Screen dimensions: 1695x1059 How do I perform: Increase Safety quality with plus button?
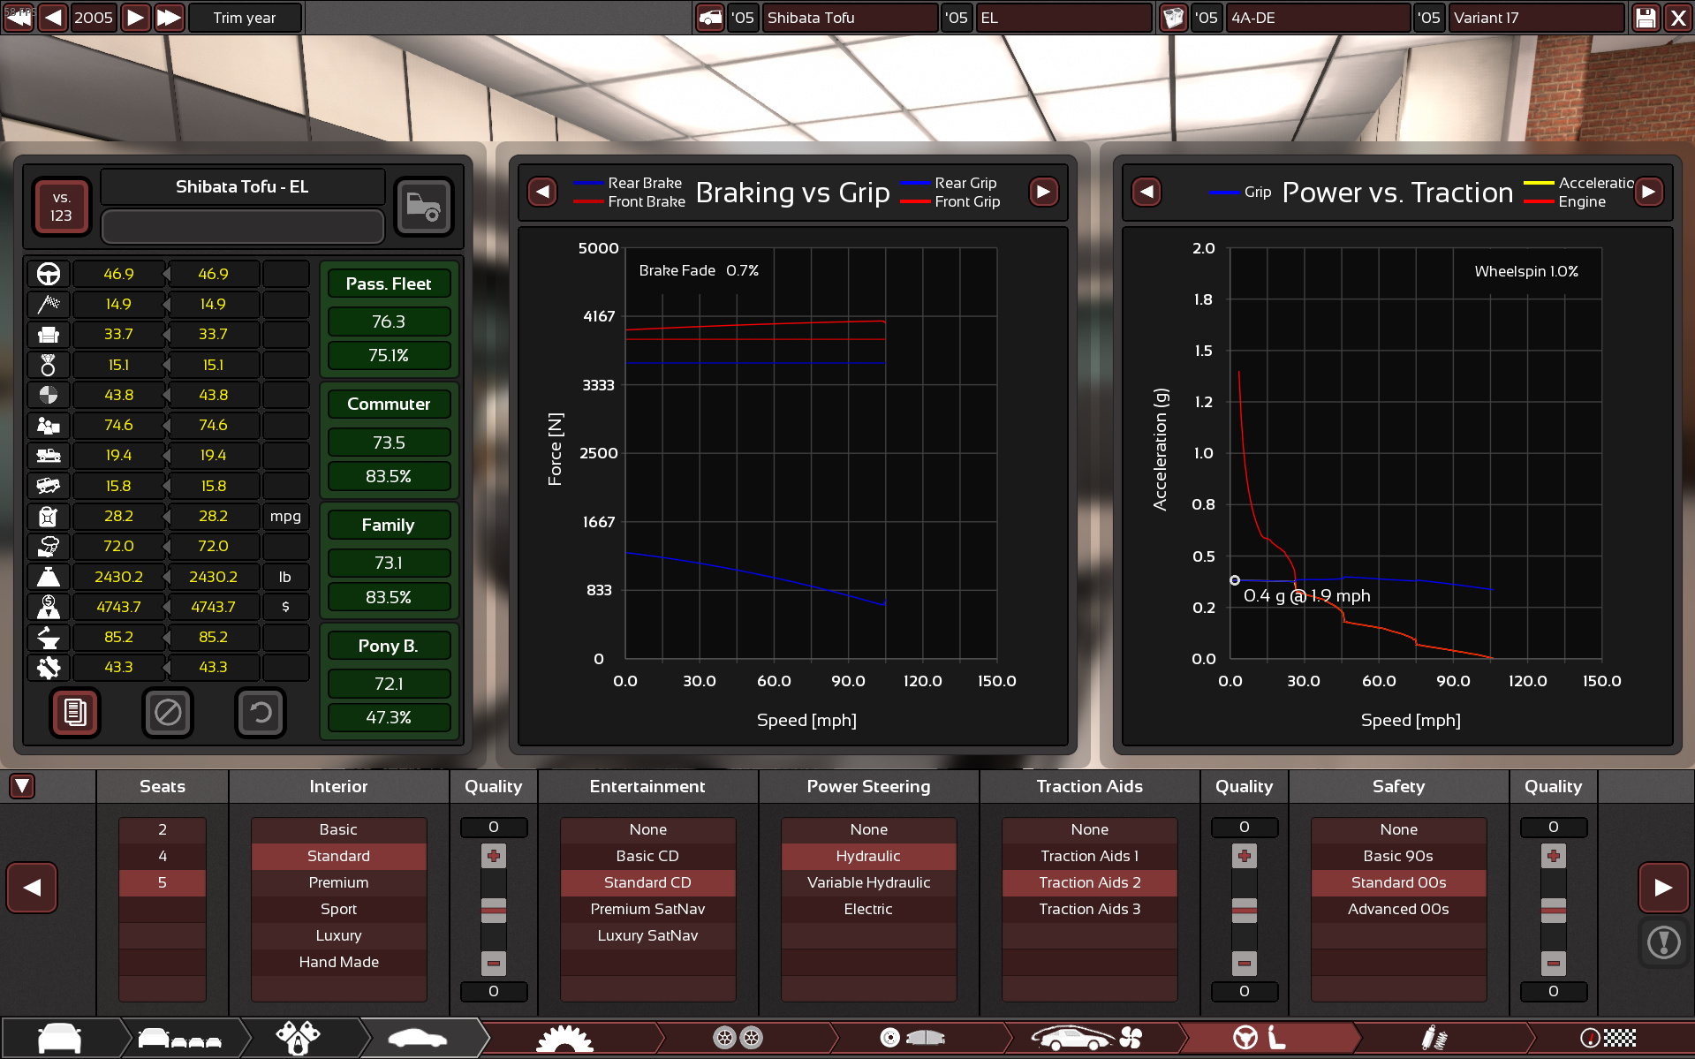pos(1553,856)
